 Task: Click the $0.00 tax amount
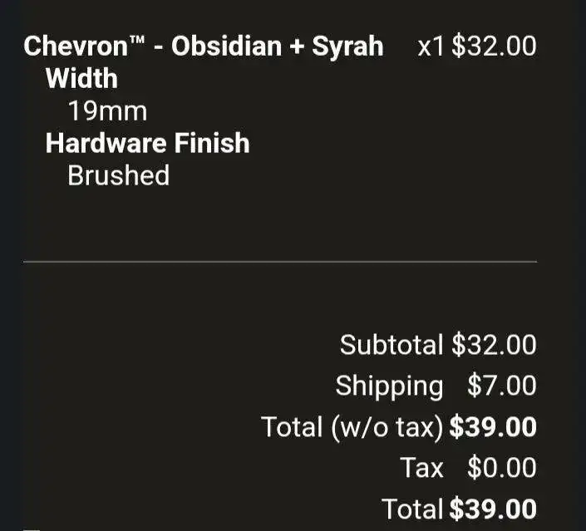pos(501,468)
